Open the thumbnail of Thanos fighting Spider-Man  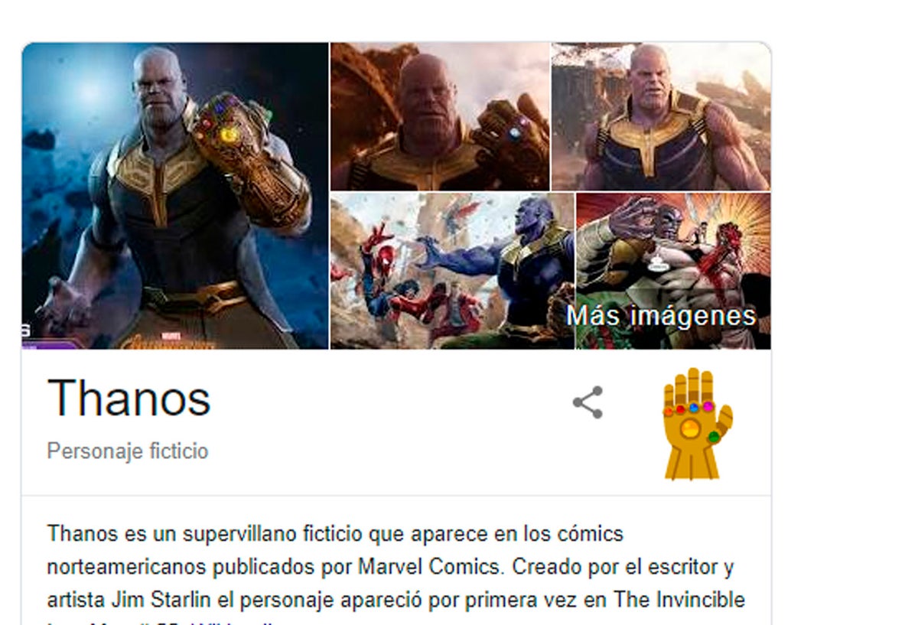point(452,271)
